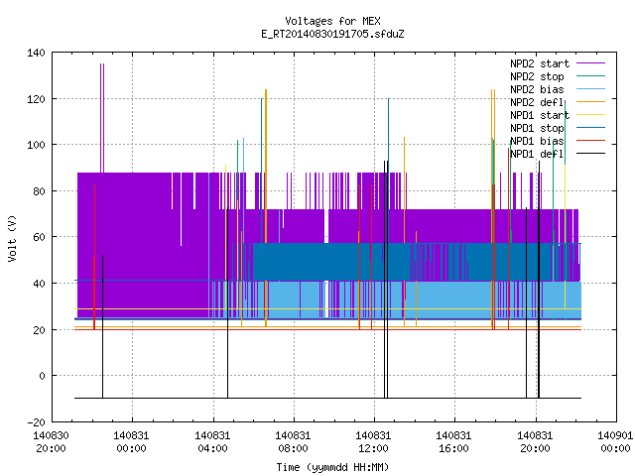Click the light blue NPD2 bias legend line
The height and width of the screenshot is (476, 635).
point(591,88)
